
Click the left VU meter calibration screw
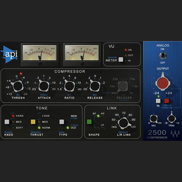[x=40, y=64]
